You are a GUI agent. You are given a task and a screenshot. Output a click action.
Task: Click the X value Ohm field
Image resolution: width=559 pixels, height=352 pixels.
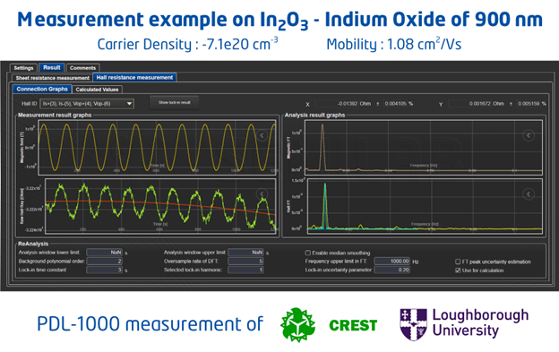coord(343,104)
